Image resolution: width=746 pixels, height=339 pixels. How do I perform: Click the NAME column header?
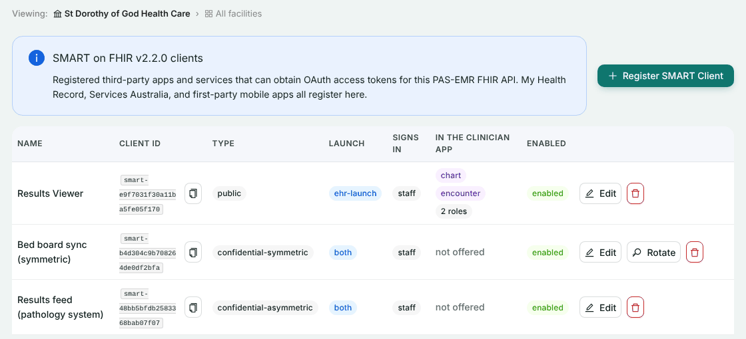pyautogui.click(x=30, y=144)
